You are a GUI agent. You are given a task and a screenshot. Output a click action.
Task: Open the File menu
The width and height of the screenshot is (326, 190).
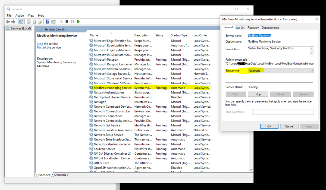click(x=9, y=15)
